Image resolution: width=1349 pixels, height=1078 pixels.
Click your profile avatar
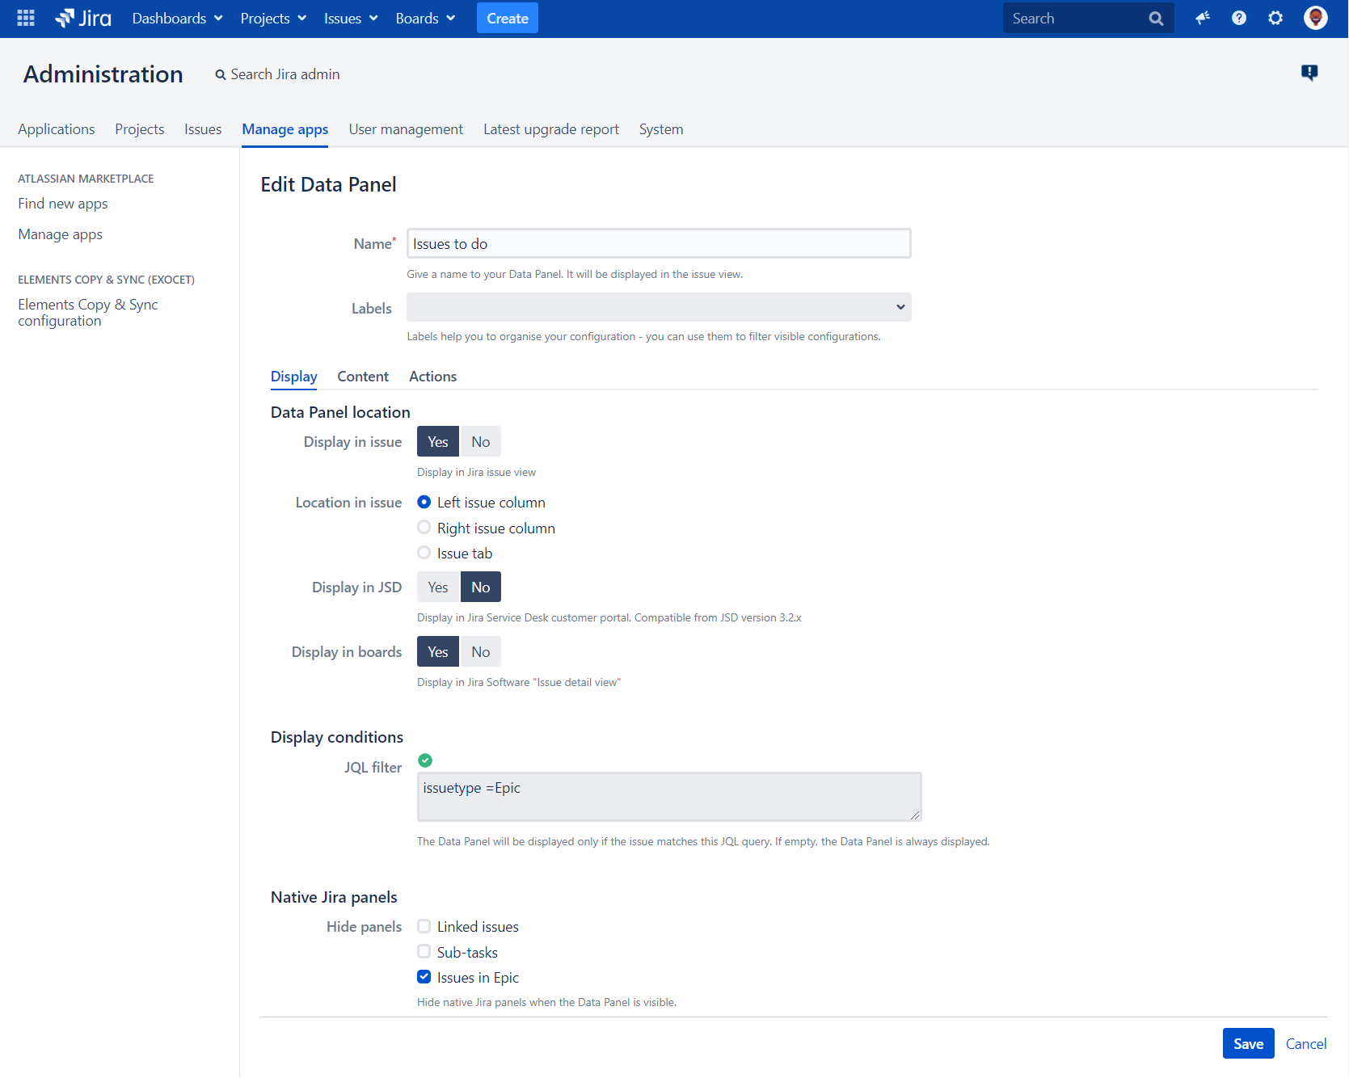pos(1315,17)
